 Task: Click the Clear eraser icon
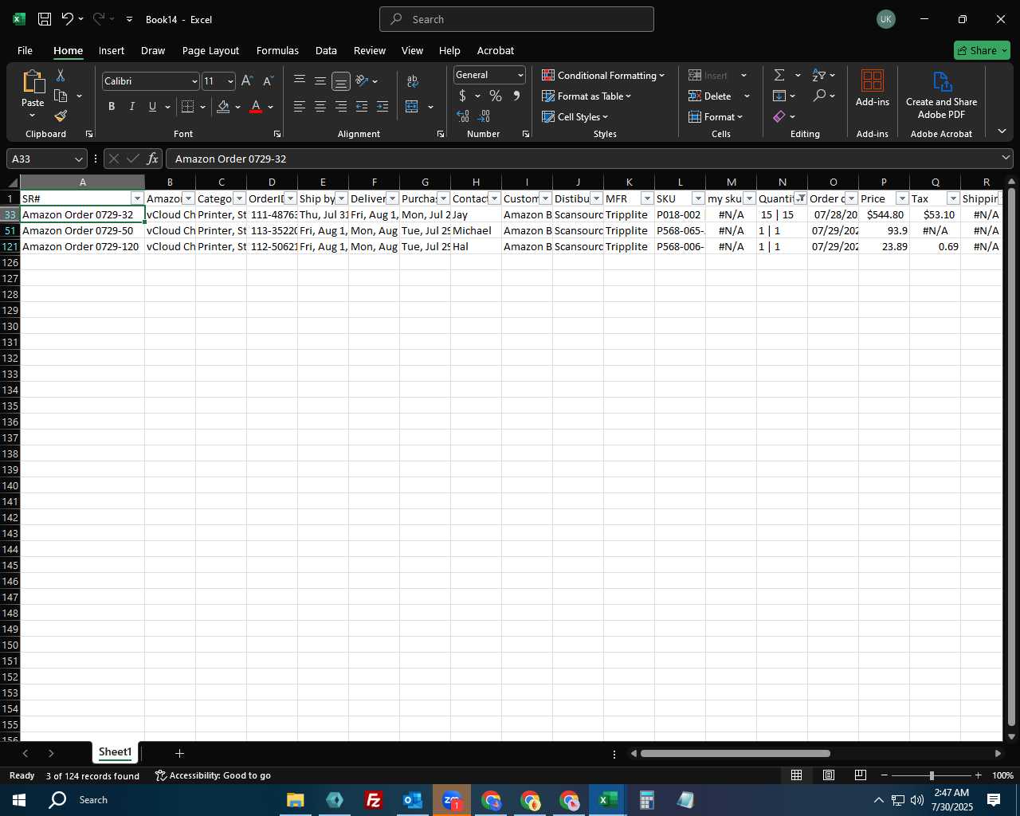(779, 116)
